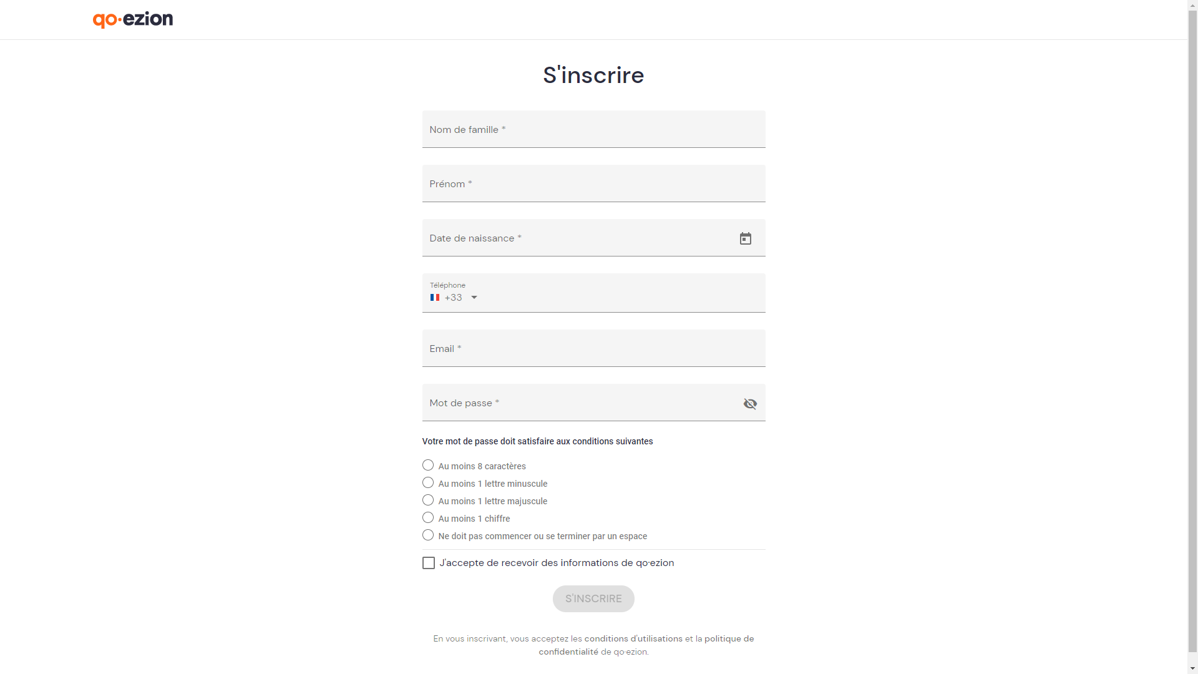Click the French flag icon
1198x674 pixels.
(x=435, y=298)
